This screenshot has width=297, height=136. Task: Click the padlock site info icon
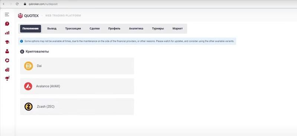[25, 4]
